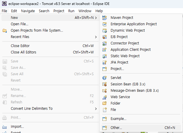Select Message-Driven Bean (EJB 3.x) label
This screenshot has height=133, width=183.
coord(135,91)
